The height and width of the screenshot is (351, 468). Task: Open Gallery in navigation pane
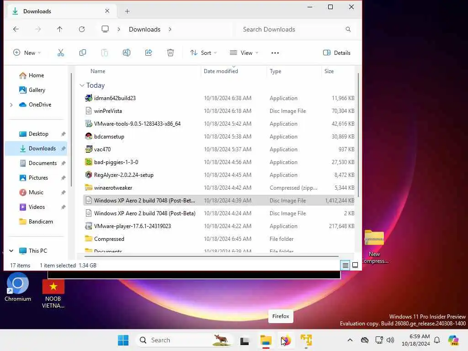[x=37, y=90]
